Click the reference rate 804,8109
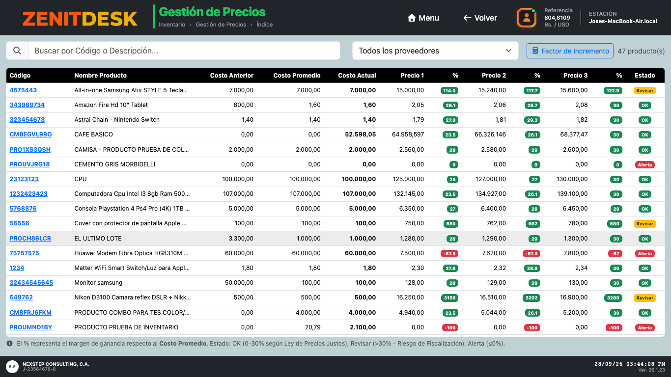The image size is (671, 377). click(557, 18)
